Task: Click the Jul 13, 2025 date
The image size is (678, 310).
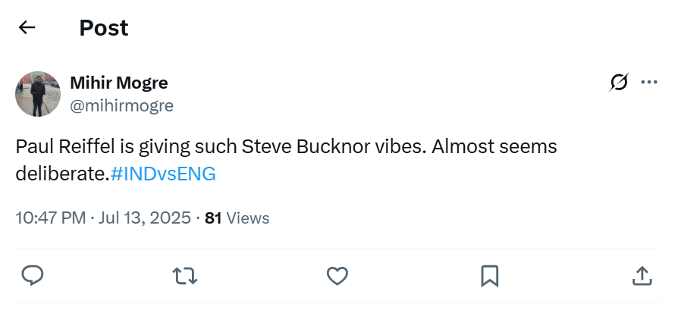Action: 143,218
